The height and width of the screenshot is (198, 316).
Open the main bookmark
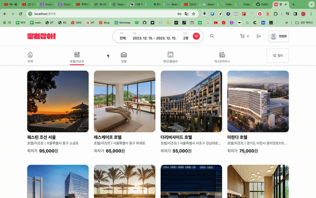pyautogui.click(x=35, y=23)
